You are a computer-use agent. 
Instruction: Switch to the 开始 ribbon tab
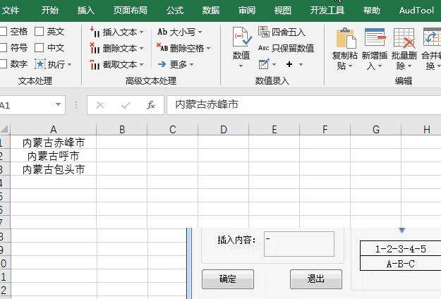(x=50, y=11)
